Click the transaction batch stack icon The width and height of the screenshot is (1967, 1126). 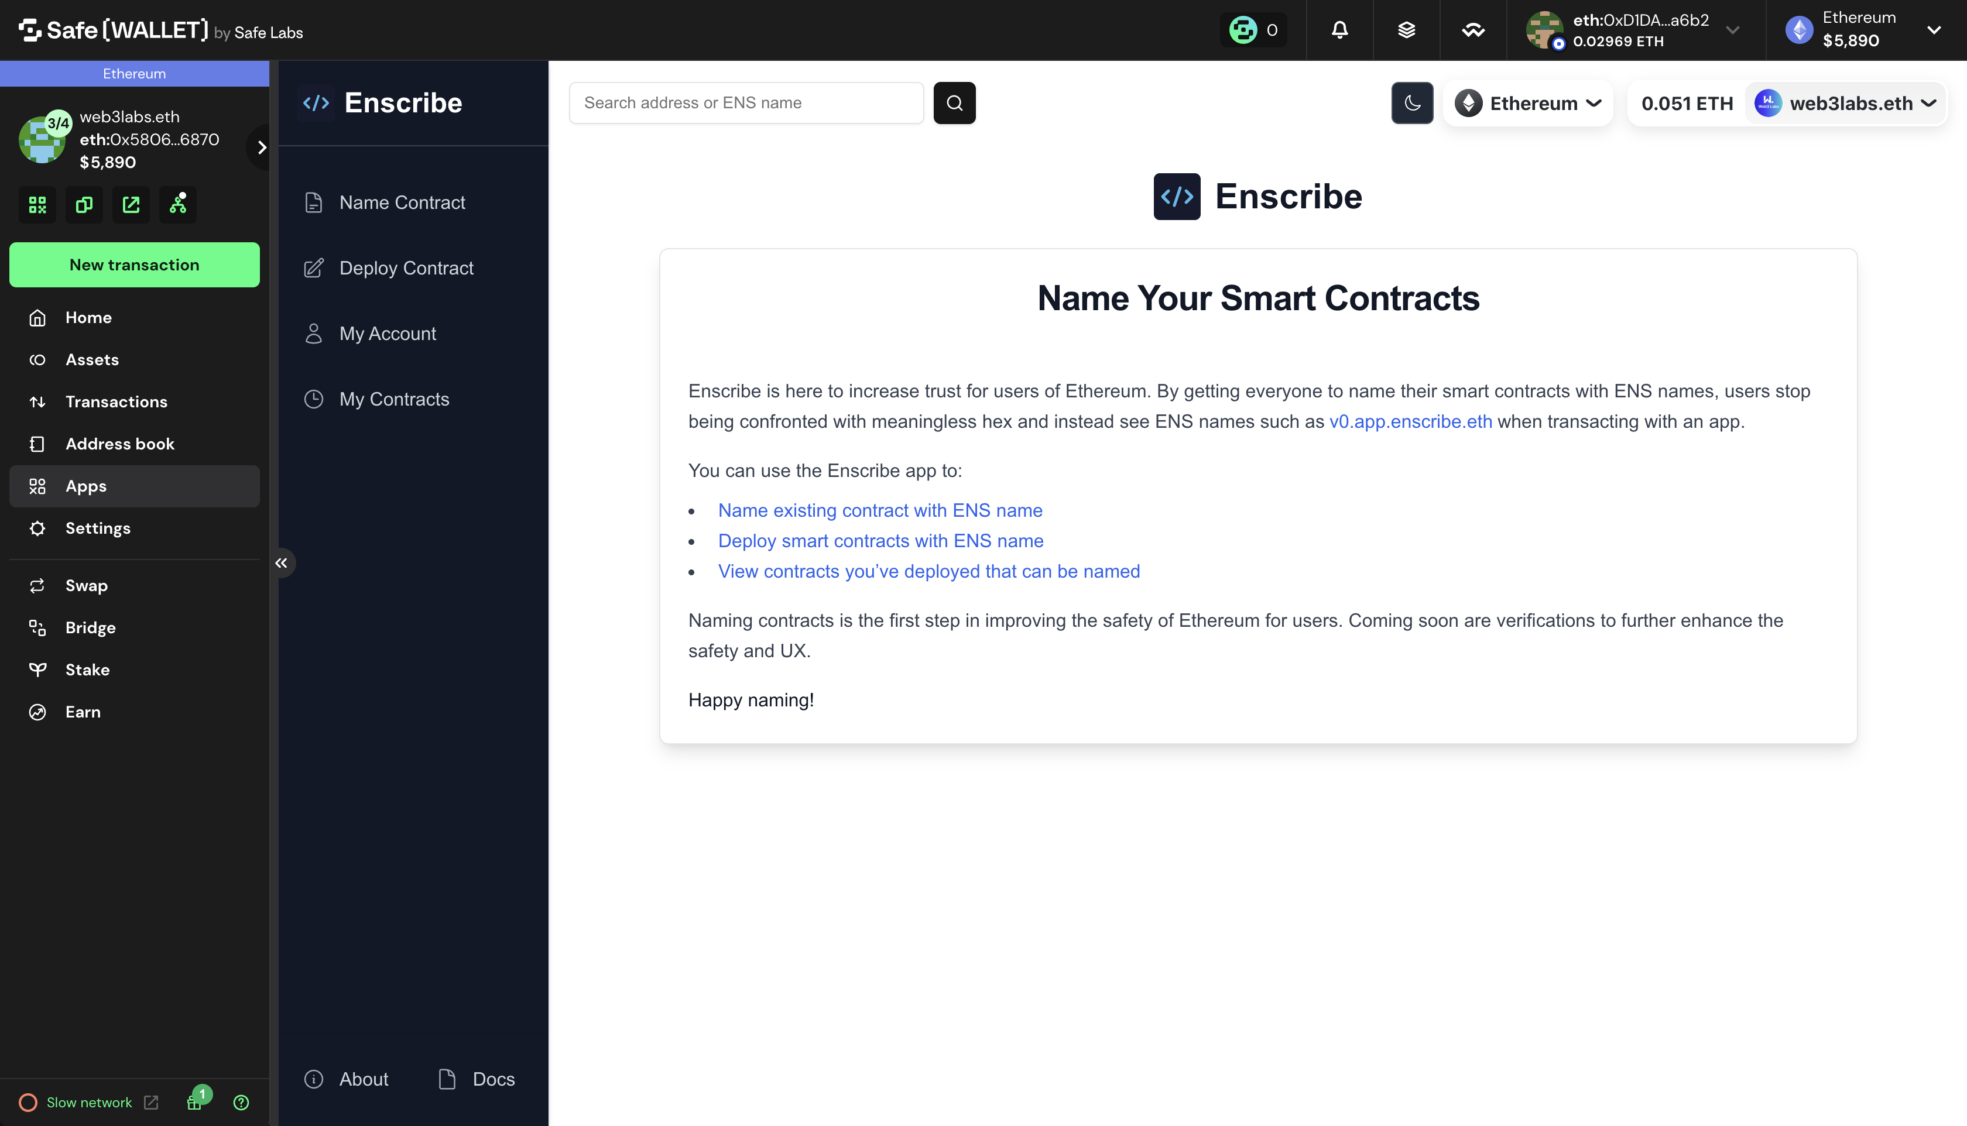[x=1406, y=30]
